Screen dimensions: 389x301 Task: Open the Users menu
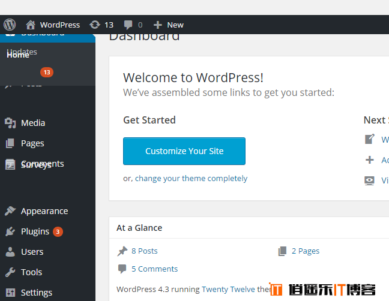click(x=32, y=252)
